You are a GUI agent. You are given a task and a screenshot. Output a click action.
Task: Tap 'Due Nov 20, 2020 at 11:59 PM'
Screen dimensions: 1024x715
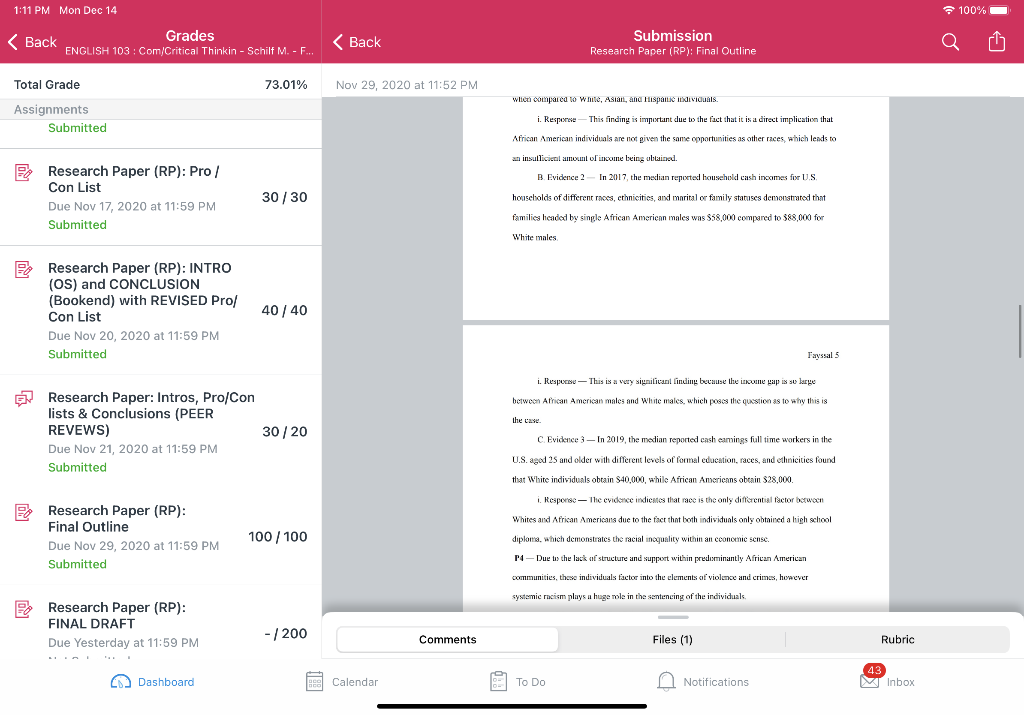point(133,336)
